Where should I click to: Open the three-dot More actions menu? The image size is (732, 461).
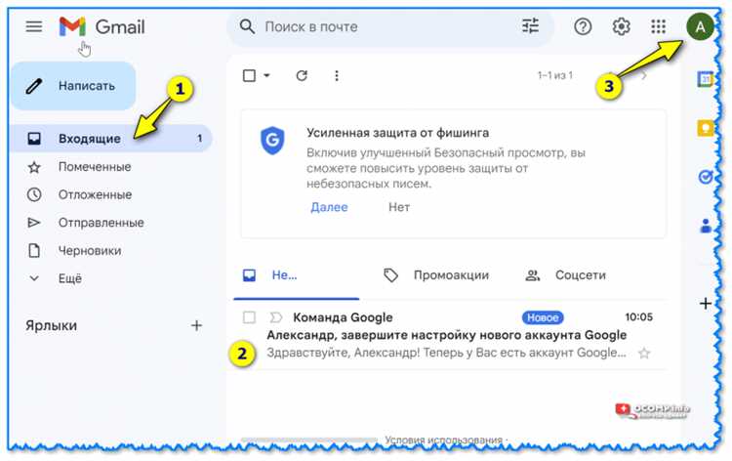pos(337,75)
